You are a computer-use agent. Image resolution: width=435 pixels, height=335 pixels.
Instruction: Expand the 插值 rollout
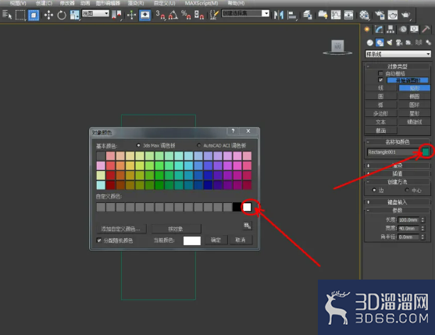point(398,173)
